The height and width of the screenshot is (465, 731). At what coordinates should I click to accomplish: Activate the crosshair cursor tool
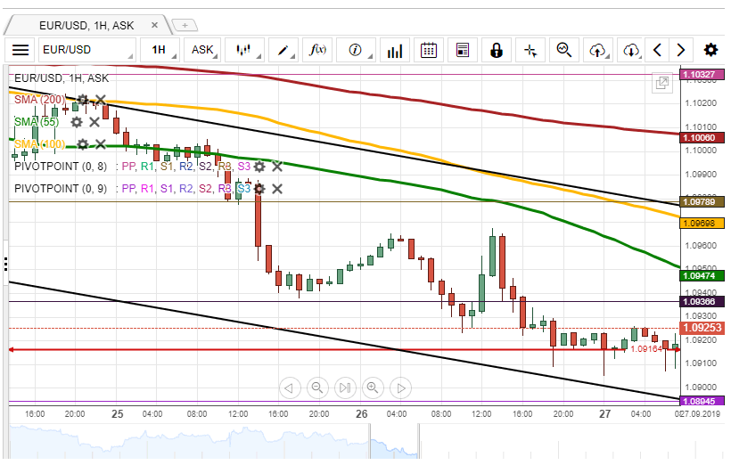pyautogui.click(x=530, y=50)
